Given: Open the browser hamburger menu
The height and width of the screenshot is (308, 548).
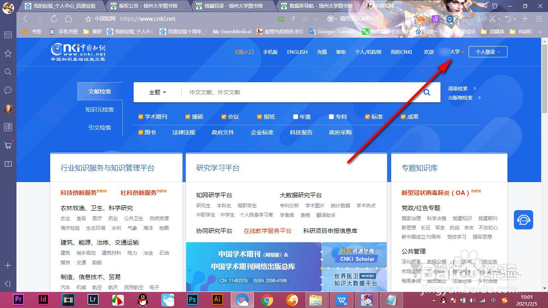Looking at the screenshot, I should [539, 19].
